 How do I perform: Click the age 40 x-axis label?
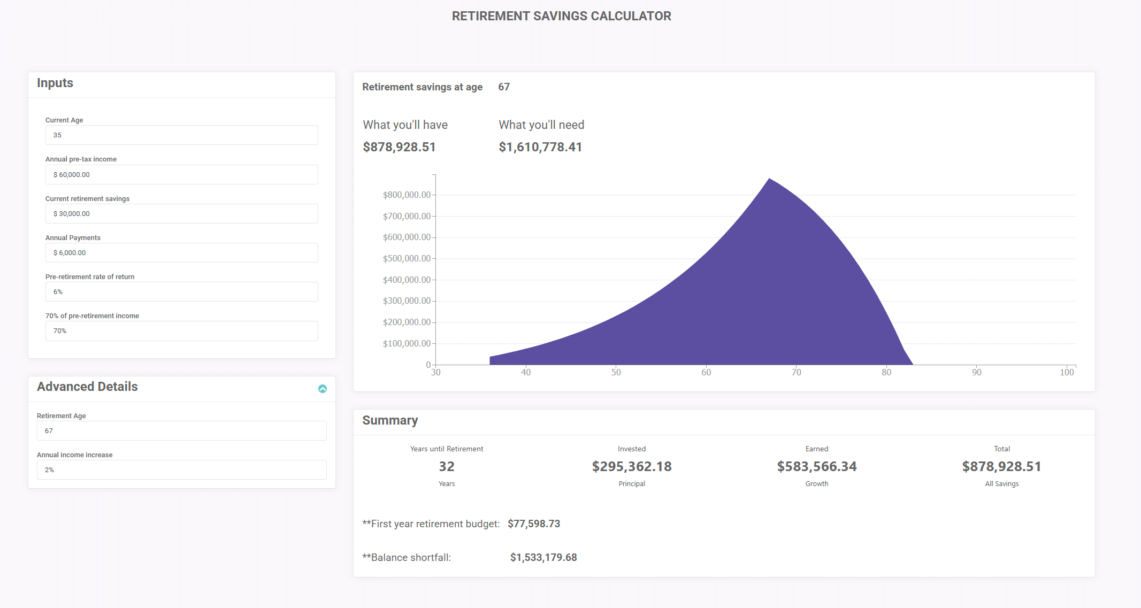tap(526, 372)
